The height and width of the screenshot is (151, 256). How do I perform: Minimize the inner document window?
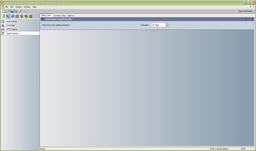click(247, 7)
